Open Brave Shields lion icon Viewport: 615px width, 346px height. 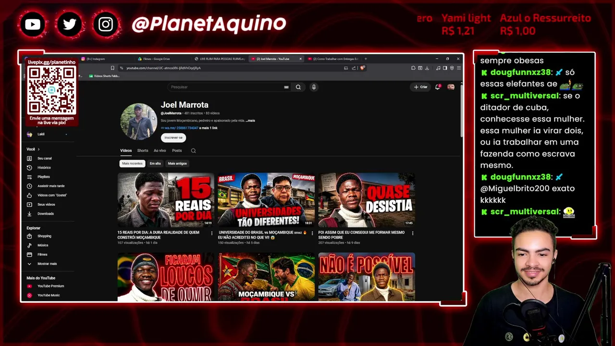(x=362, y=68)
